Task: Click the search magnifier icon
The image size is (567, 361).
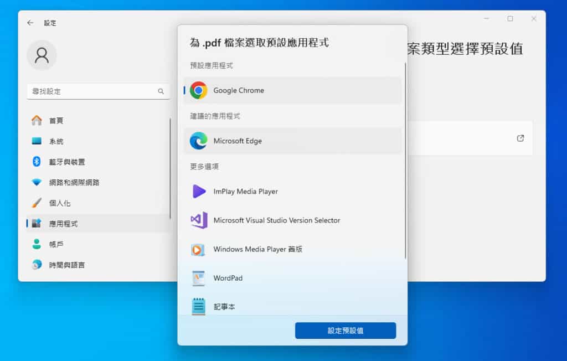Action: [161, 91]
